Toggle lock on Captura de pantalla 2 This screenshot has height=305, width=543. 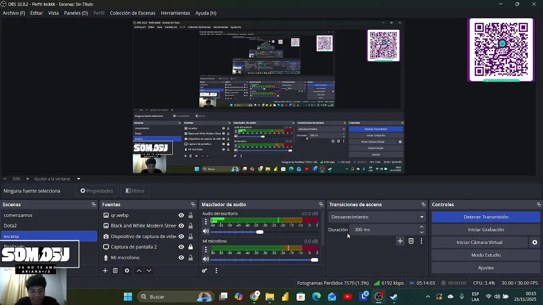coord(190,247)
